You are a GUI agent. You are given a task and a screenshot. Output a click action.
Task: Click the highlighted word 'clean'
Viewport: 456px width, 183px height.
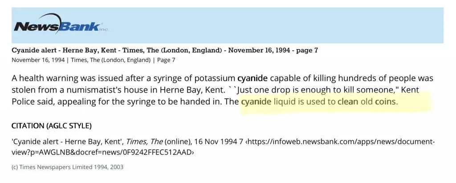[x=348, y=102]
